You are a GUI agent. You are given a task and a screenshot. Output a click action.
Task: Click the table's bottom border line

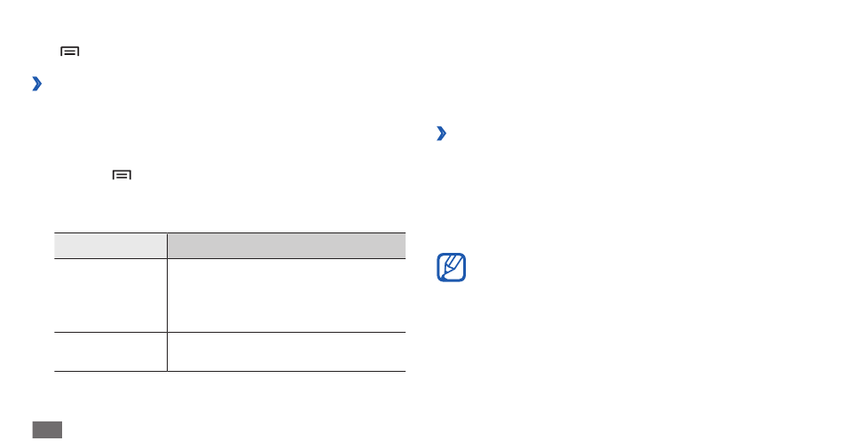[230, 371]
